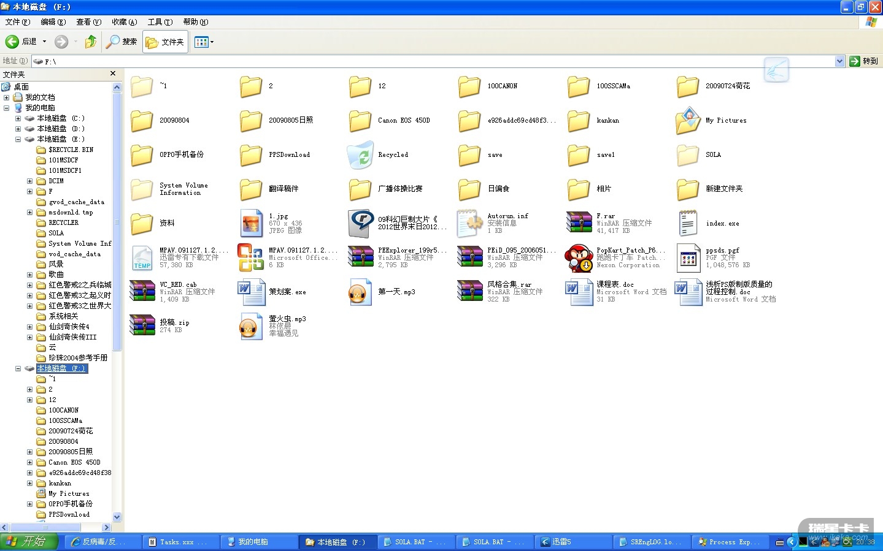Open the 收藏(A) menu
The height and width of the screenshot is (551, 883).
tap(124, 22)
